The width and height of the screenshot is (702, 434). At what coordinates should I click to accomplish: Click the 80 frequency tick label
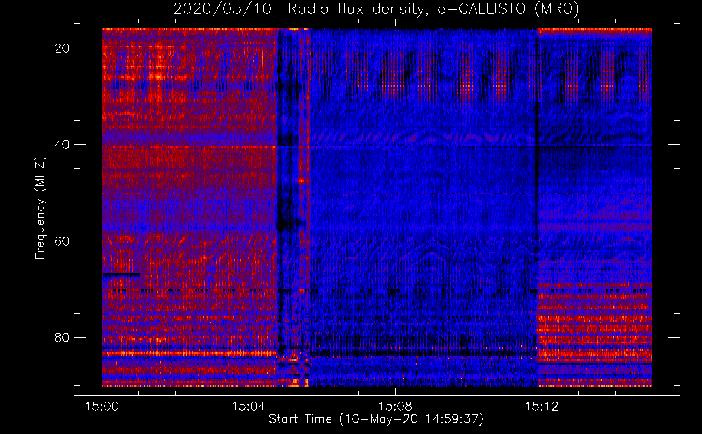pyautogui.click(x=62, y=337)
